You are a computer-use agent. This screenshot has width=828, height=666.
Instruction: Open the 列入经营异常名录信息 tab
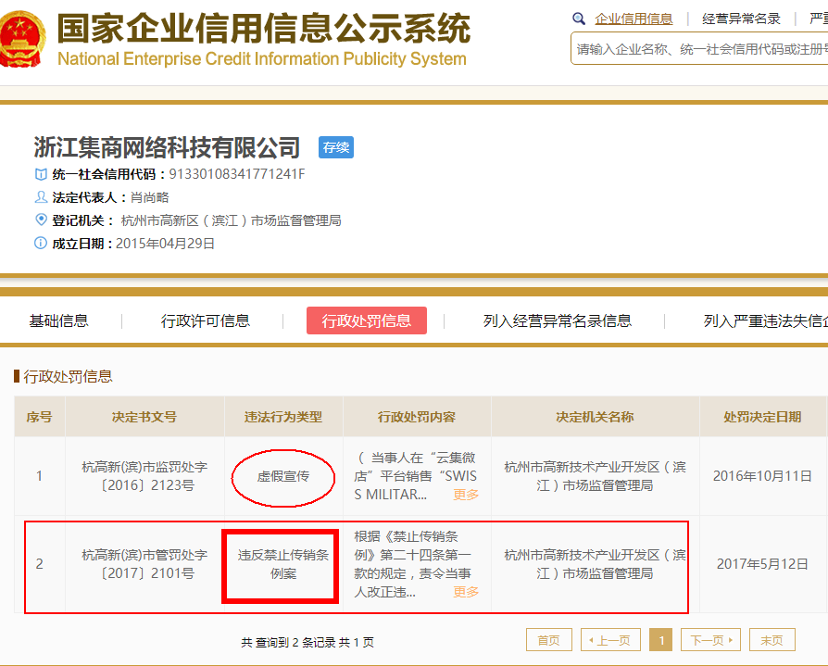click(557, 320)
